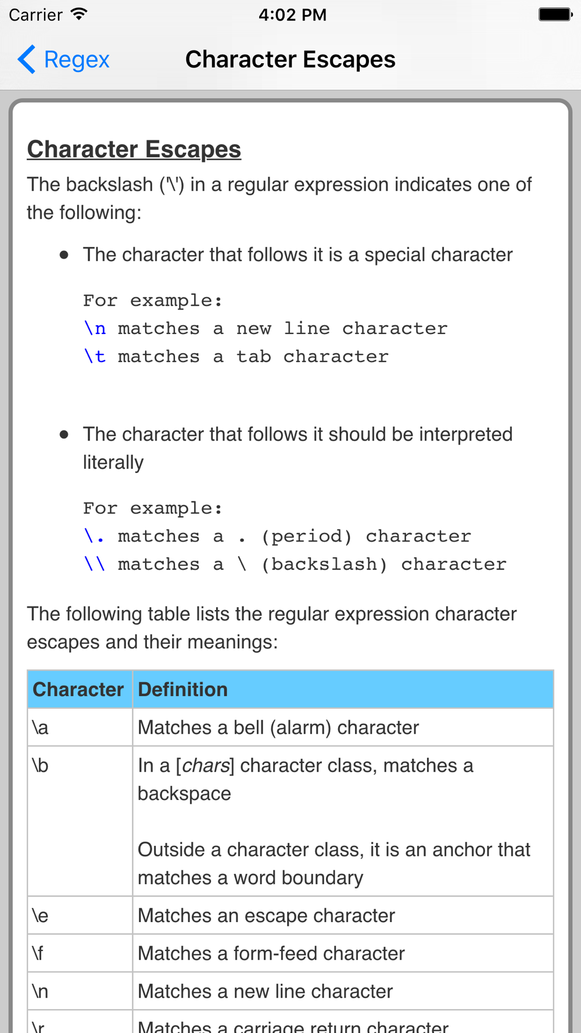Tap the navigation bar title Character Escapes

(290, 59)
